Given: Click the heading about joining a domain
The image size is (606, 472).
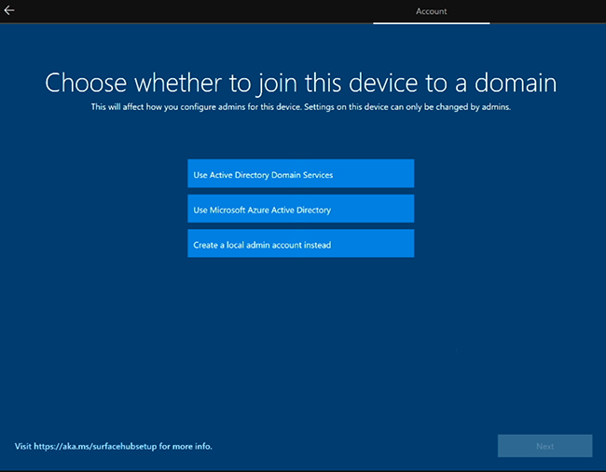Looking at the screenshot, I should [x=301, y=83].
